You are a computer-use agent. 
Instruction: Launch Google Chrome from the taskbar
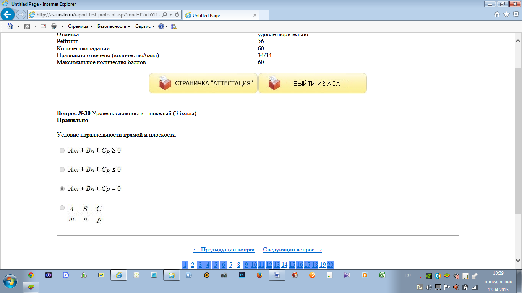[31, 275]
